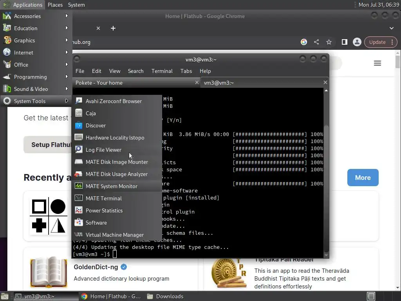Expand the Graphics submenu arrow
Screen dimensions: 401x301
(67, 40)
